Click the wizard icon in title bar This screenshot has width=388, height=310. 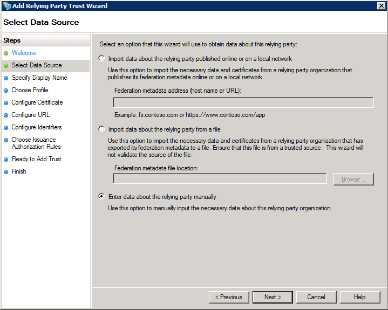pyautogui.click(x=6, y=6)
